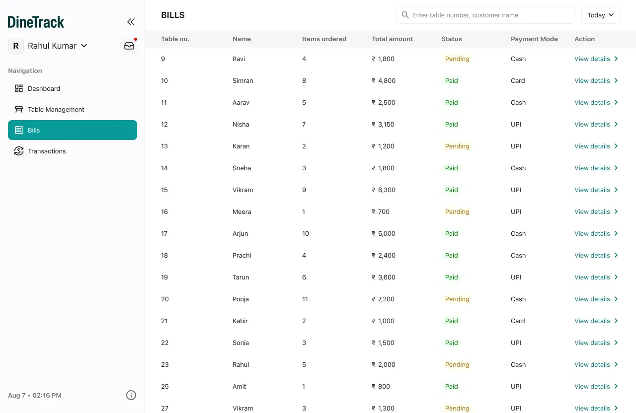Click the DineTrack logo
This screenshot has height=413, width=636.
[x=36, y=22]
